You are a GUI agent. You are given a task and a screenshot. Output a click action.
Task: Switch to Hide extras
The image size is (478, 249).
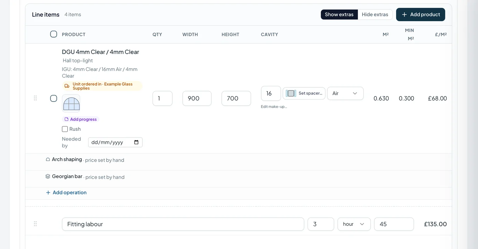375,15
